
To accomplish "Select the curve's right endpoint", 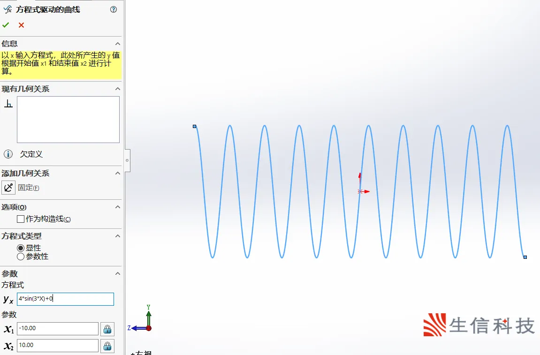I will point(525,257).
